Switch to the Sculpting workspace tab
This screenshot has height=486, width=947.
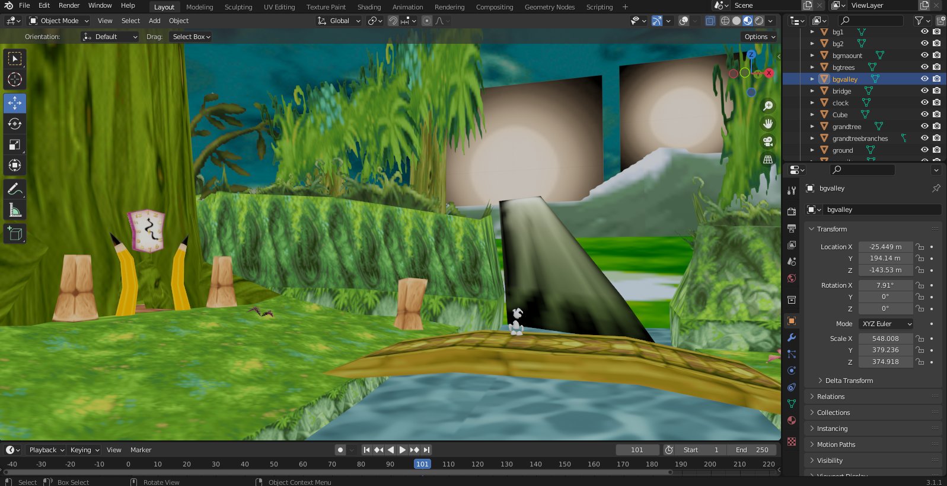238,7
